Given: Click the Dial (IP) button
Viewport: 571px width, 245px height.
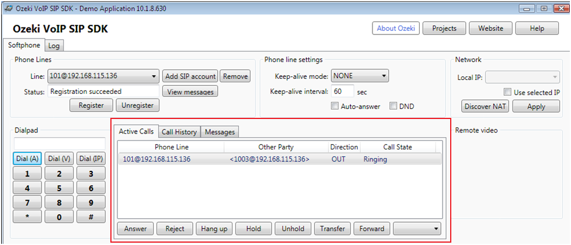Looking at the screenshot, I should 91,158.
